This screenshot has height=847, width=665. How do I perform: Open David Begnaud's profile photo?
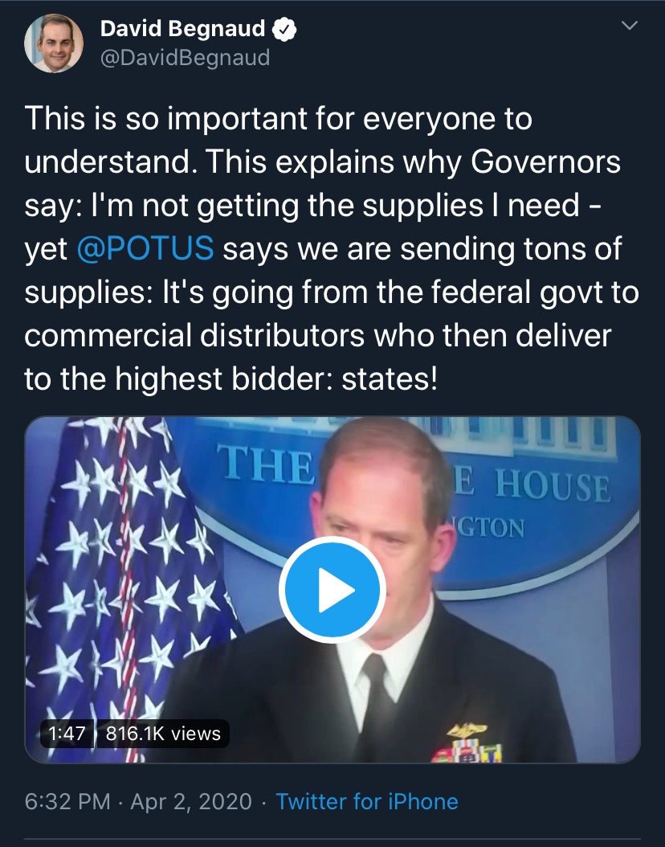pyautogui.click(x=54, y=43)
